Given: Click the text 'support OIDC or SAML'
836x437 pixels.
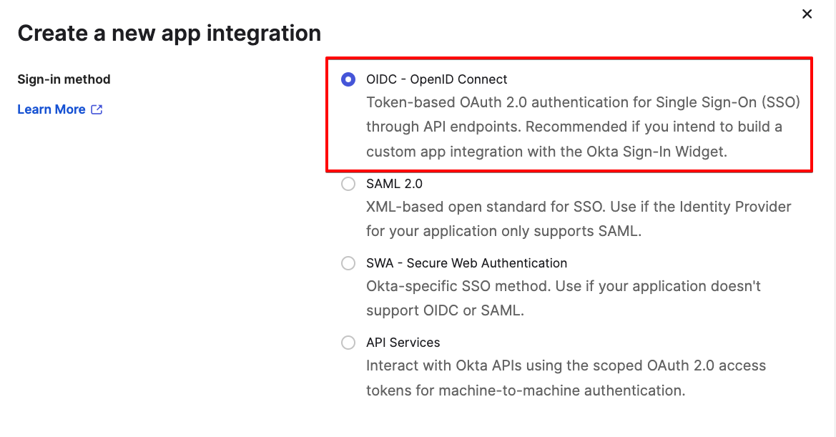Looking at the screenshot, I should point(445,310).
